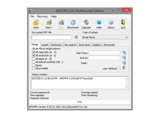The image size is (160, 120).
Task: Click status window scroll down arrow
Action: click(127, 87)
